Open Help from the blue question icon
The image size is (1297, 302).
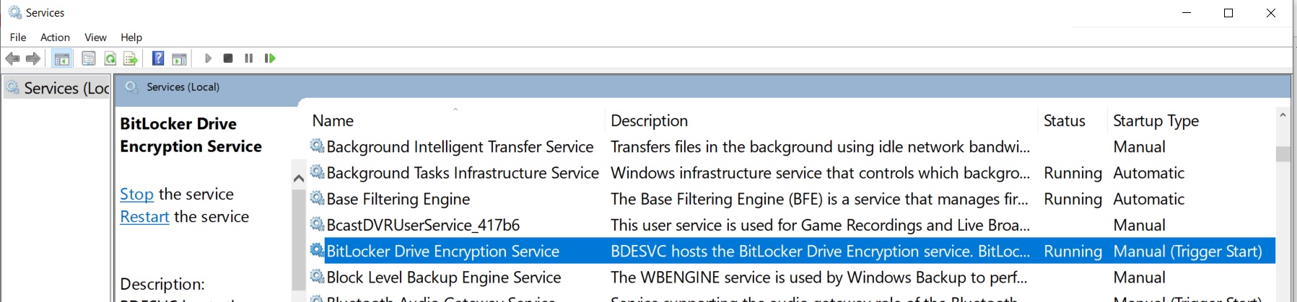(158, 58)
